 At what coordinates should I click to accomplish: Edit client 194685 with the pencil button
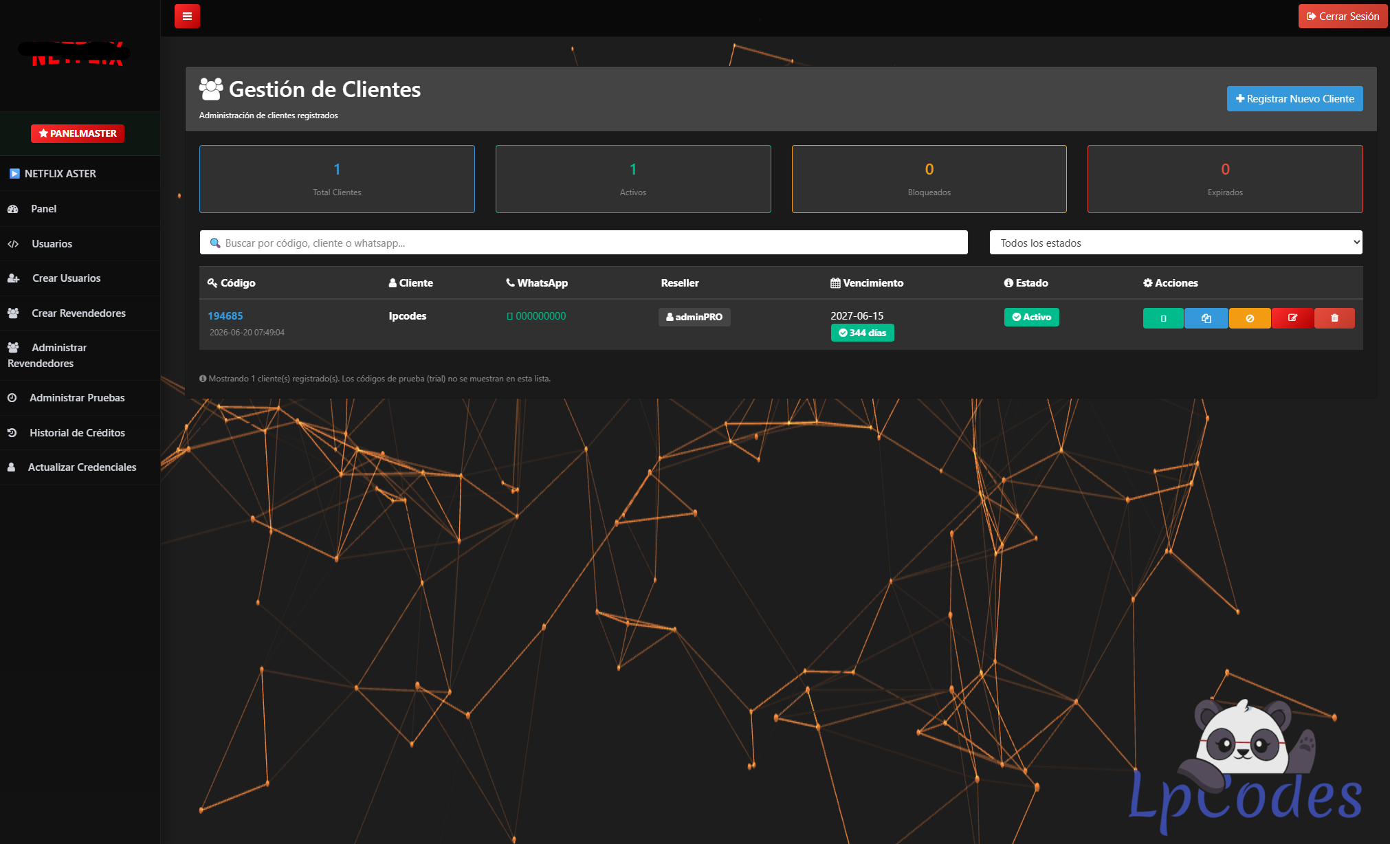1292,318
